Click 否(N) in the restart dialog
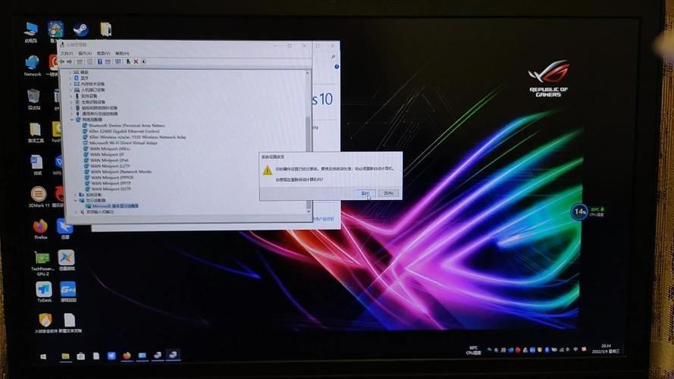 point(389,193)
